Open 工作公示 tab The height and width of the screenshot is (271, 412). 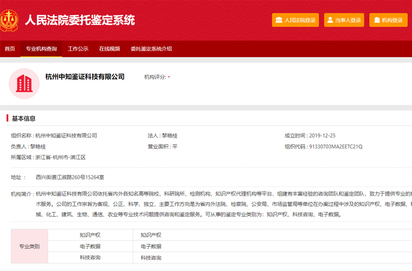click(x=78, y=49)
